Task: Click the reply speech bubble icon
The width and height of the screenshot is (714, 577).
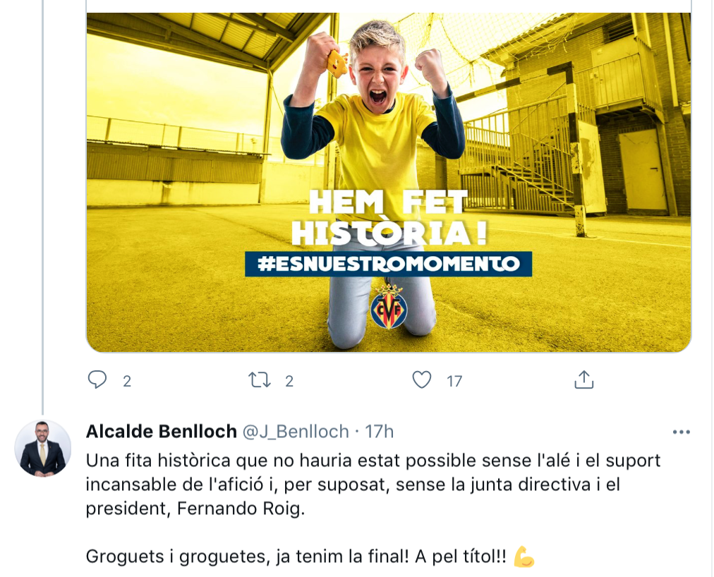Action: point(97,380)
